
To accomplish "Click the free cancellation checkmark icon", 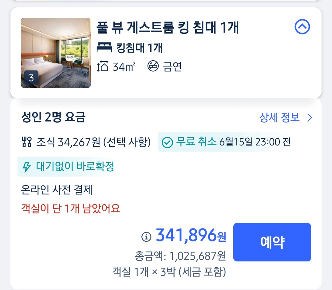I will pos(167,142).
